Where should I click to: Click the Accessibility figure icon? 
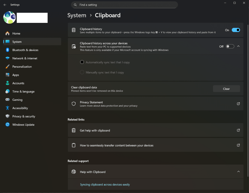tap(7, 108)
